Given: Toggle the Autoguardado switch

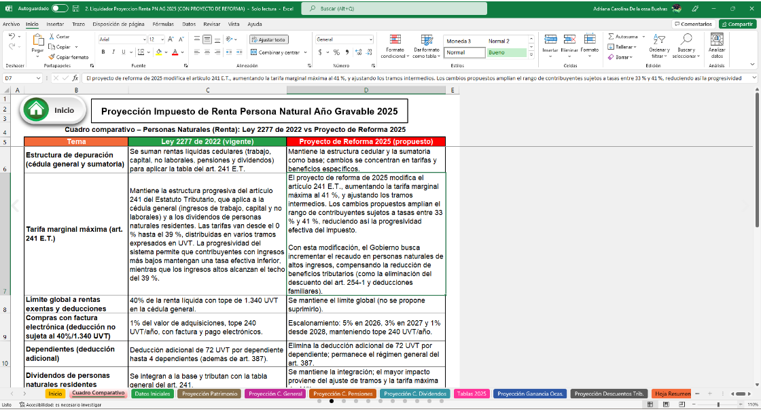Looking at the screenshot, I should tap(60, 8).
